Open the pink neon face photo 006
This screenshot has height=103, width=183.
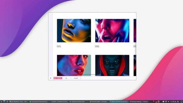click(x=112, y=31)
